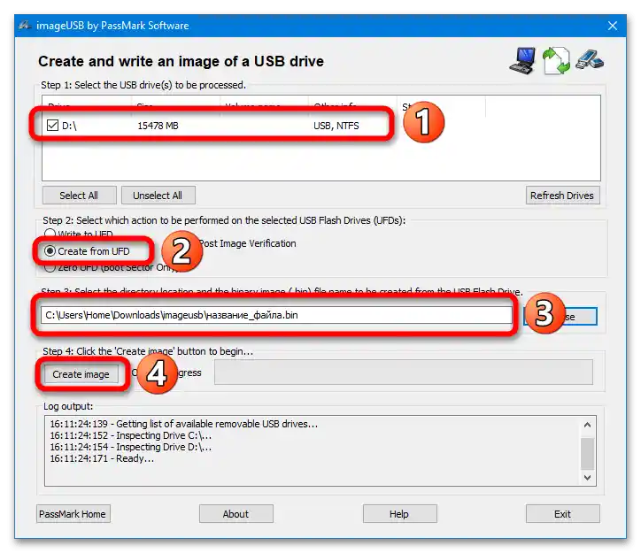Click the Refresh Drives button
The width and height of the screenshot is (641, 553).
click(562, 196)
